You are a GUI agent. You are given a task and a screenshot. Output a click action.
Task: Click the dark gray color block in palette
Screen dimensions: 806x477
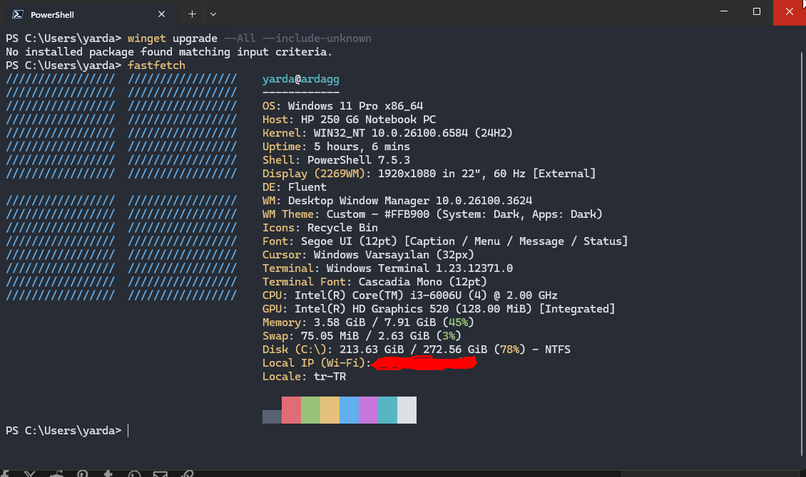pos(272,416)
